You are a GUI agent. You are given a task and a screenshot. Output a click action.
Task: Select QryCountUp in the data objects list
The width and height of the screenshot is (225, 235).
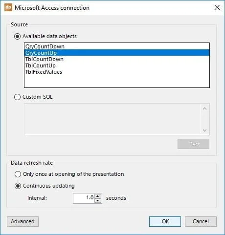pos(117,53)
